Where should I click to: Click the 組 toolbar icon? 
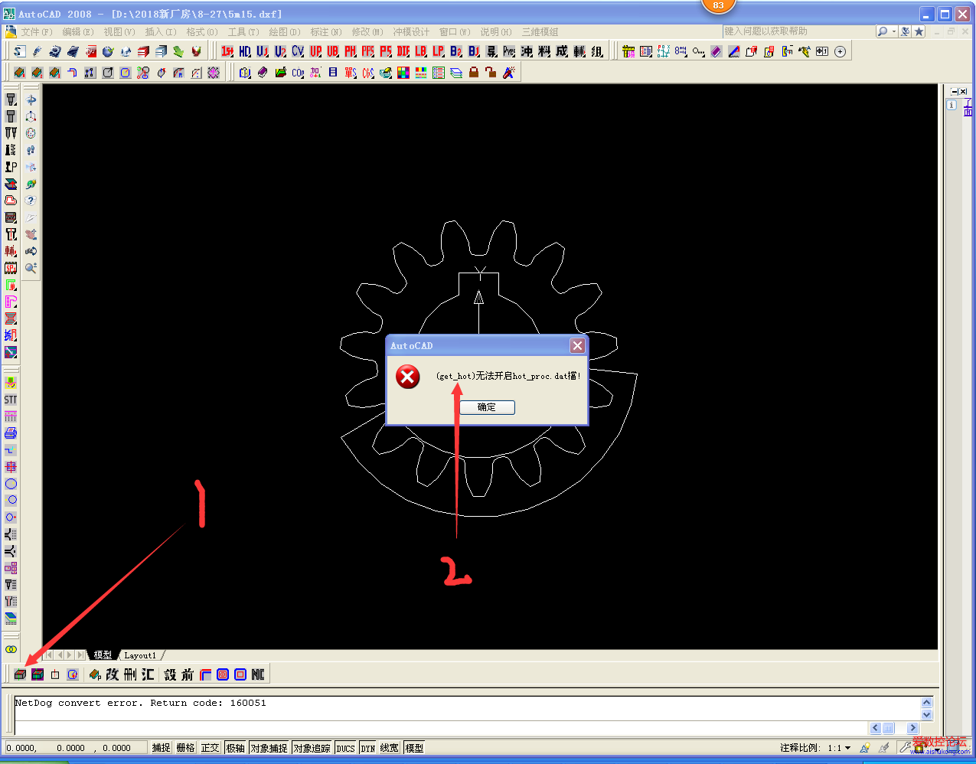pos(597,51)
